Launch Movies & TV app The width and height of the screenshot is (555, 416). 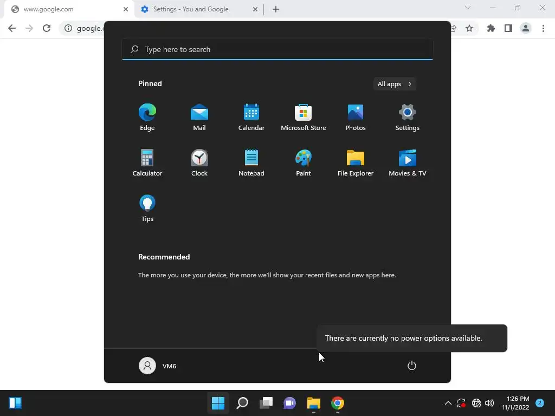[408, 162]
